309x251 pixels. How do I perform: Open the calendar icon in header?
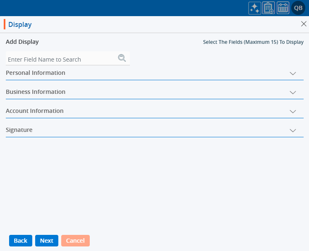point(283,8)
